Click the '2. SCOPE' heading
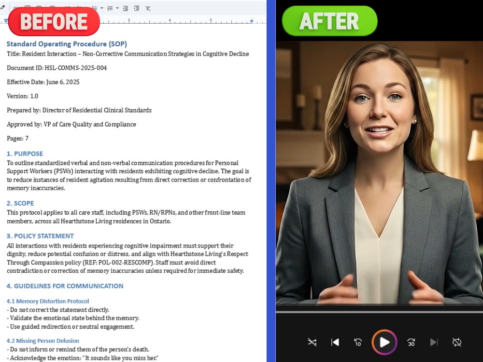The image size is (483, 362). pos(20,203)
